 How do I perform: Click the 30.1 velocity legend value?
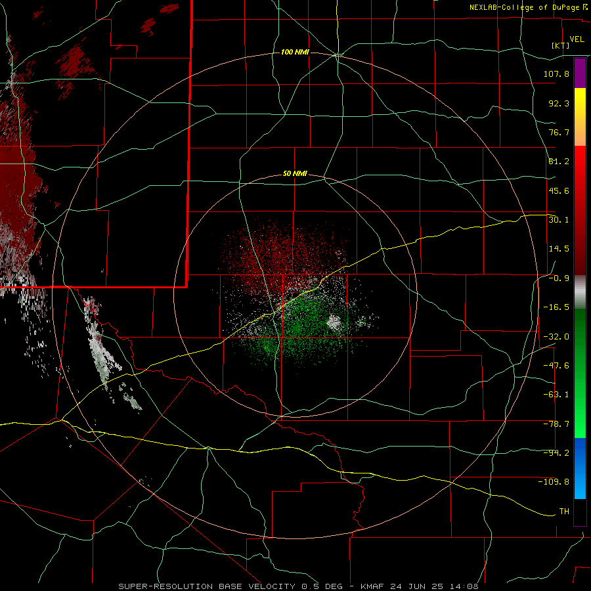tap(559, 220)
